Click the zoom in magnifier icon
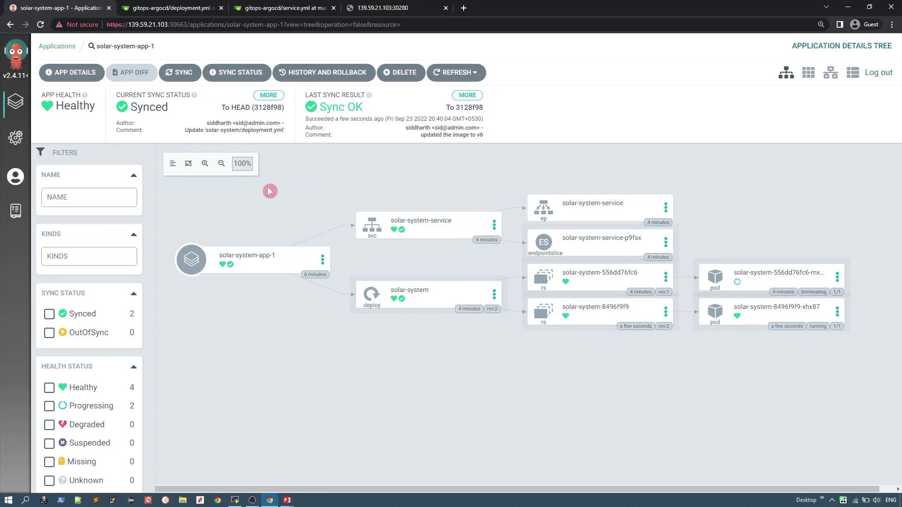 click(x=205, y=163)
